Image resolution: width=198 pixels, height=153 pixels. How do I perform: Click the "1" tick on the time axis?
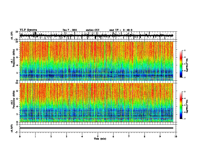pyautogui.click(x=35, y=136)
